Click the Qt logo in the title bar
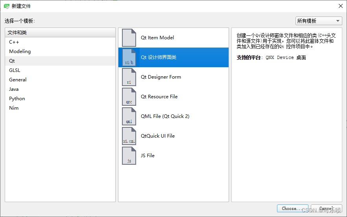Image resolution: width=347 pixels, height=217 pixels. (x=7, y=6)
